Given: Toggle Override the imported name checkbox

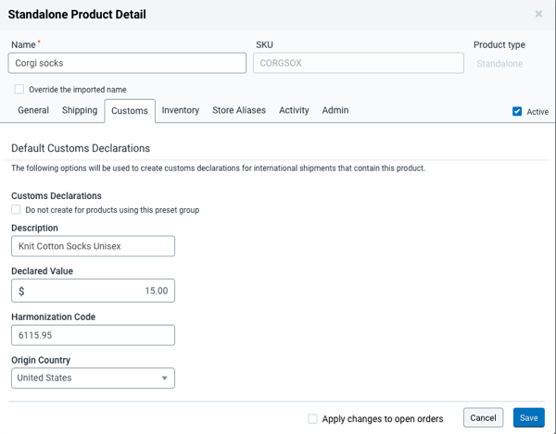Looking at the screenshot, I should tap(19, 90).
